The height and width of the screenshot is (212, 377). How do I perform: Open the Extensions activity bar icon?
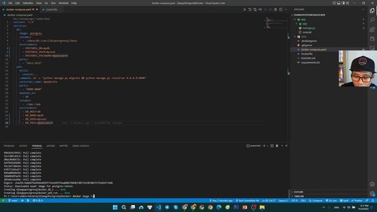pos(372,29)
